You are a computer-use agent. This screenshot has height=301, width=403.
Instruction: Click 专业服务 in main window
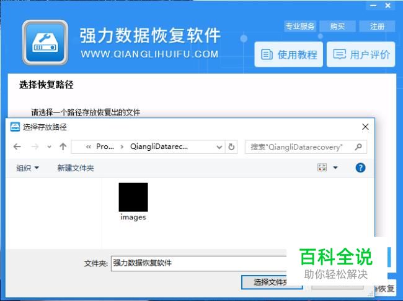pos(300,26)
